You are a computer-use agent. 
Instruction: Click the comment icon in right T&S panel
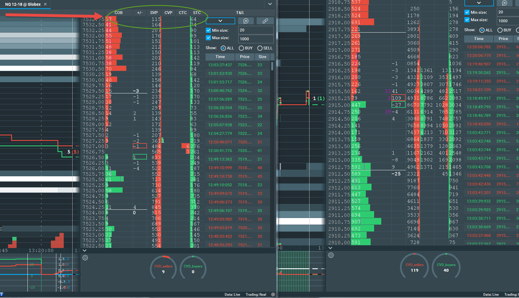(504, 3)
